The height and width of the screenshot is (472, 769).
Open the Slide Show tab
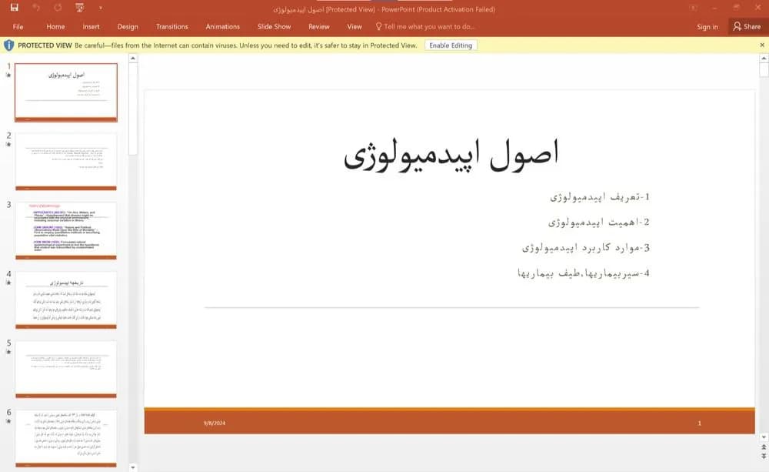tap(275, 26)
